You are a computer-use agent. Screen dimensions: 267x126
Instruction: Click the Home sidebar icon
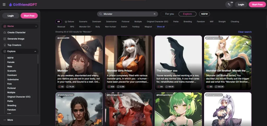coord(5,26)
